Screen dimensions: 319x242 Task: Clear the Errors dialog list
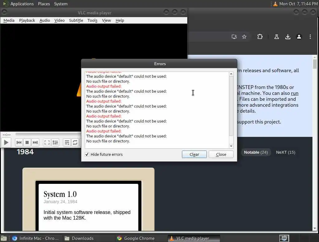click(194, 154)
